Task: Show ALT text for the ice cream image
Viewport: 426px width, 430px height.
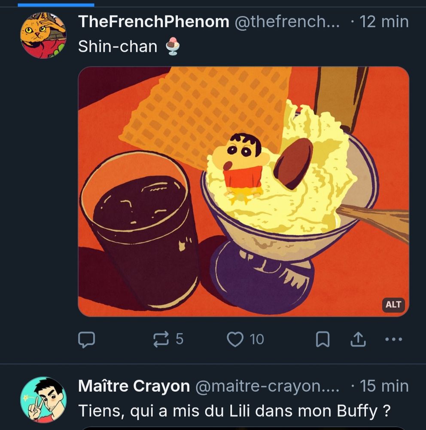Action: tap(393, 305)
